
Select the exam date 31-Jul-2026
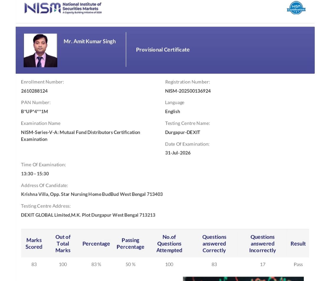pyautogui.click(x=178, y=153)
